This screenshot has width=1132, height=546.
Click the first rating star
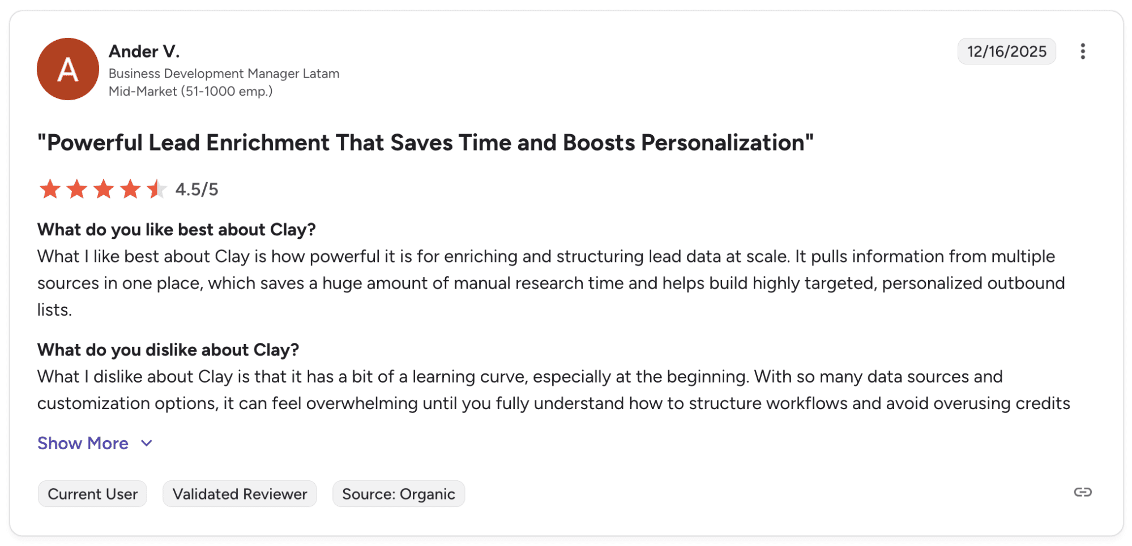[x=50, y=189]
